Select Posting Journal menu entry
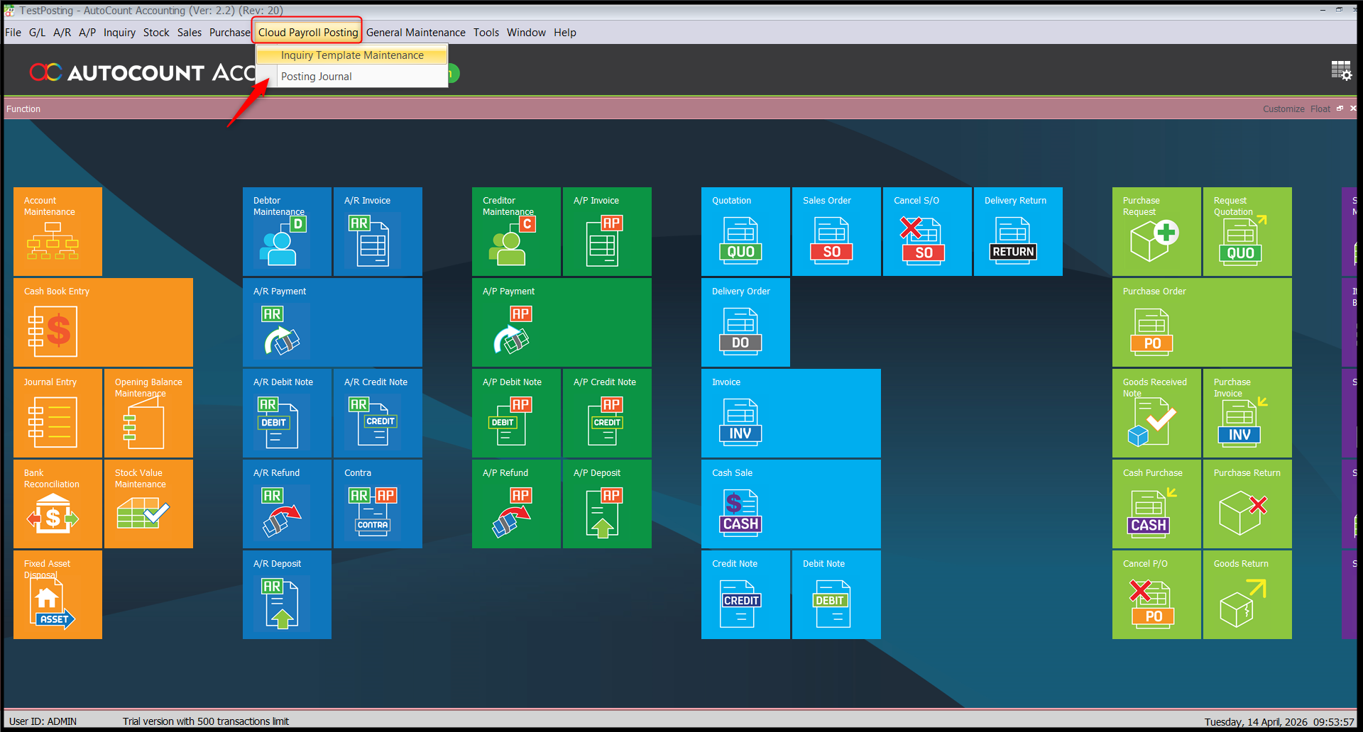 point(351,77)
